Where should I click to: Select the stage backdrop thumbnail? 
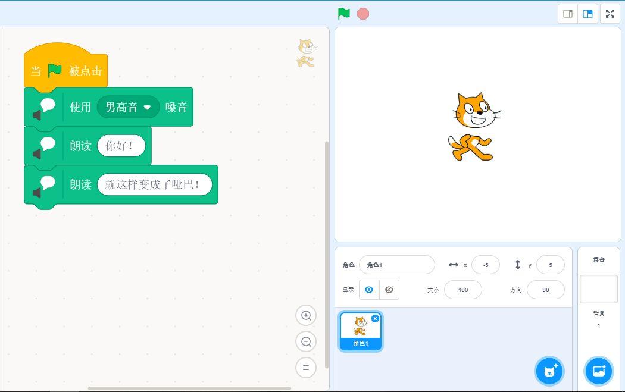[x=598, y=289]
